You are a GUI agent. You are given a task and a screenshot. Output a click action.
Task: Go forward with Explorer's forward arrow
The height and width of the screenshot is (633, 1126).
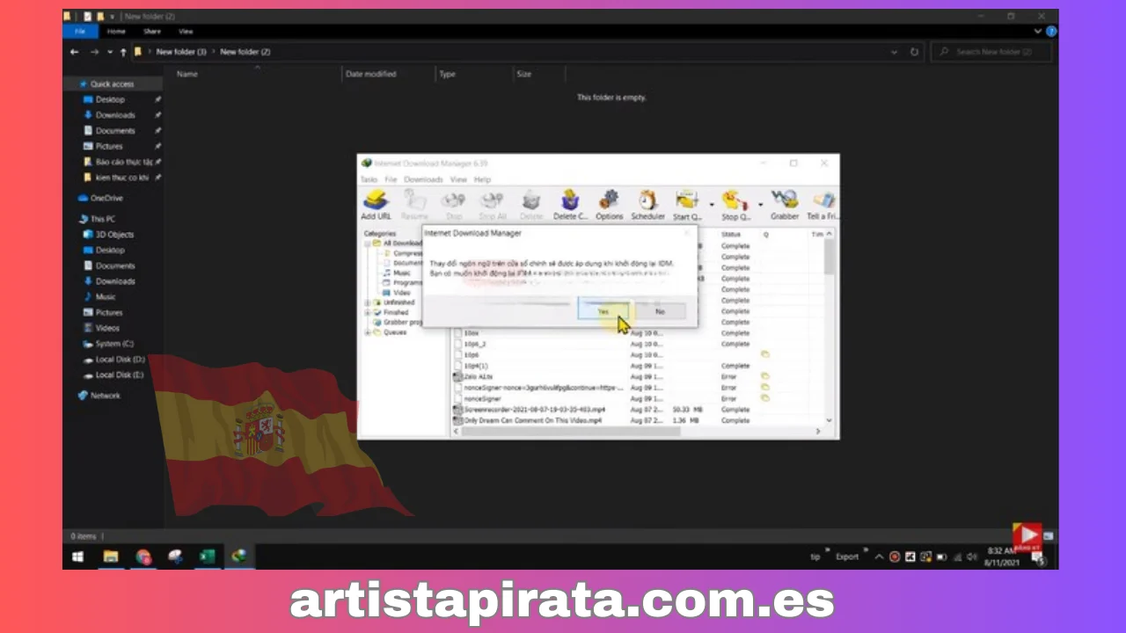[x=93, y=52]
